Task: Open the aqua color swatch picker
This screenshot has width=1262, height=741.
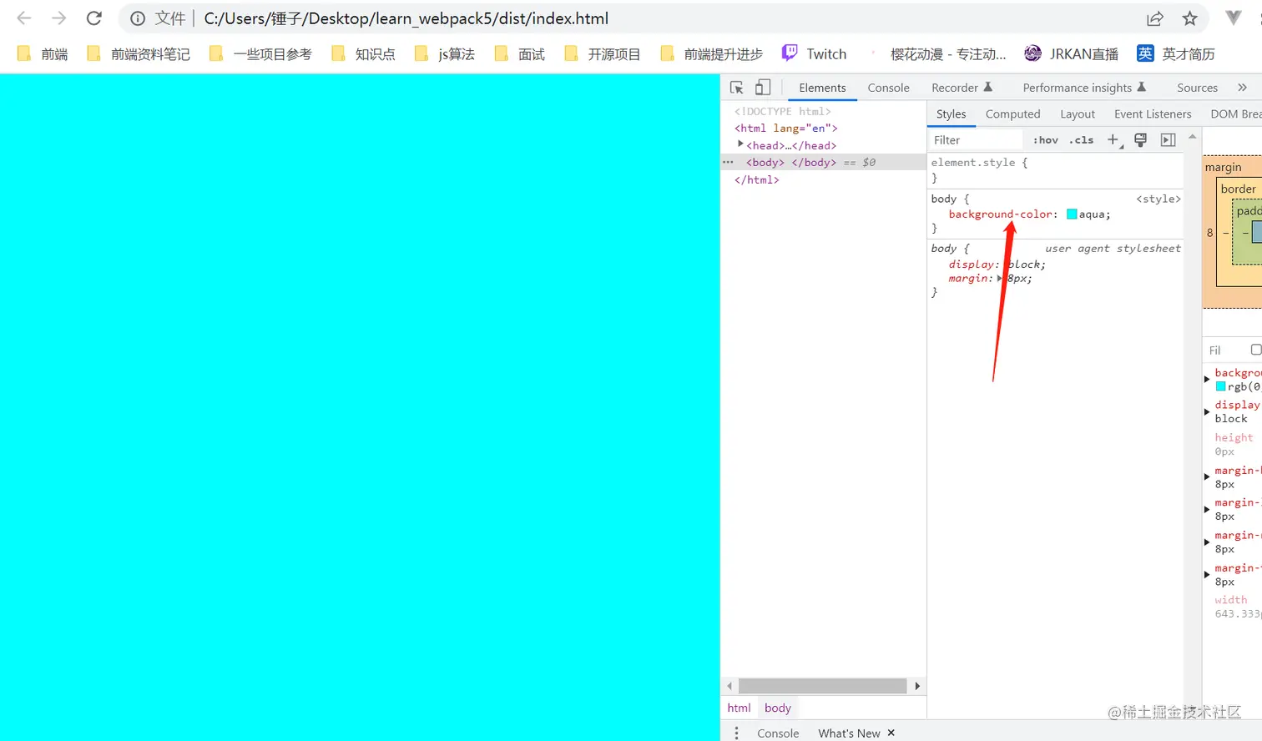Action: tap(1072, 214)
